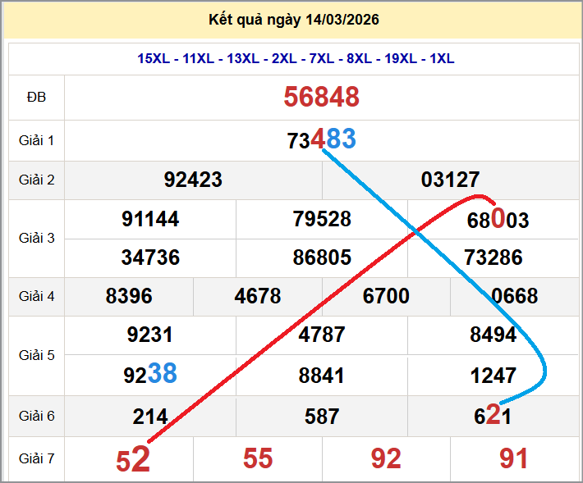Select the Giải 3 number 91144
583x483 pixels.
coord(150,220)
